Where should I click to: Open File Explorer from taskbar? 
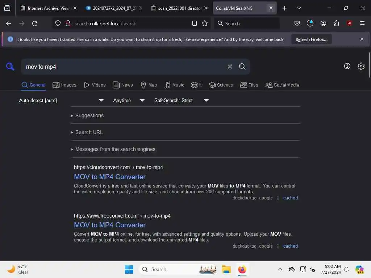point(226,269)
